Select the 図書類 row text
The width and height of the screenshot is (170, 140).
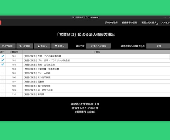[x=41, y=82]
